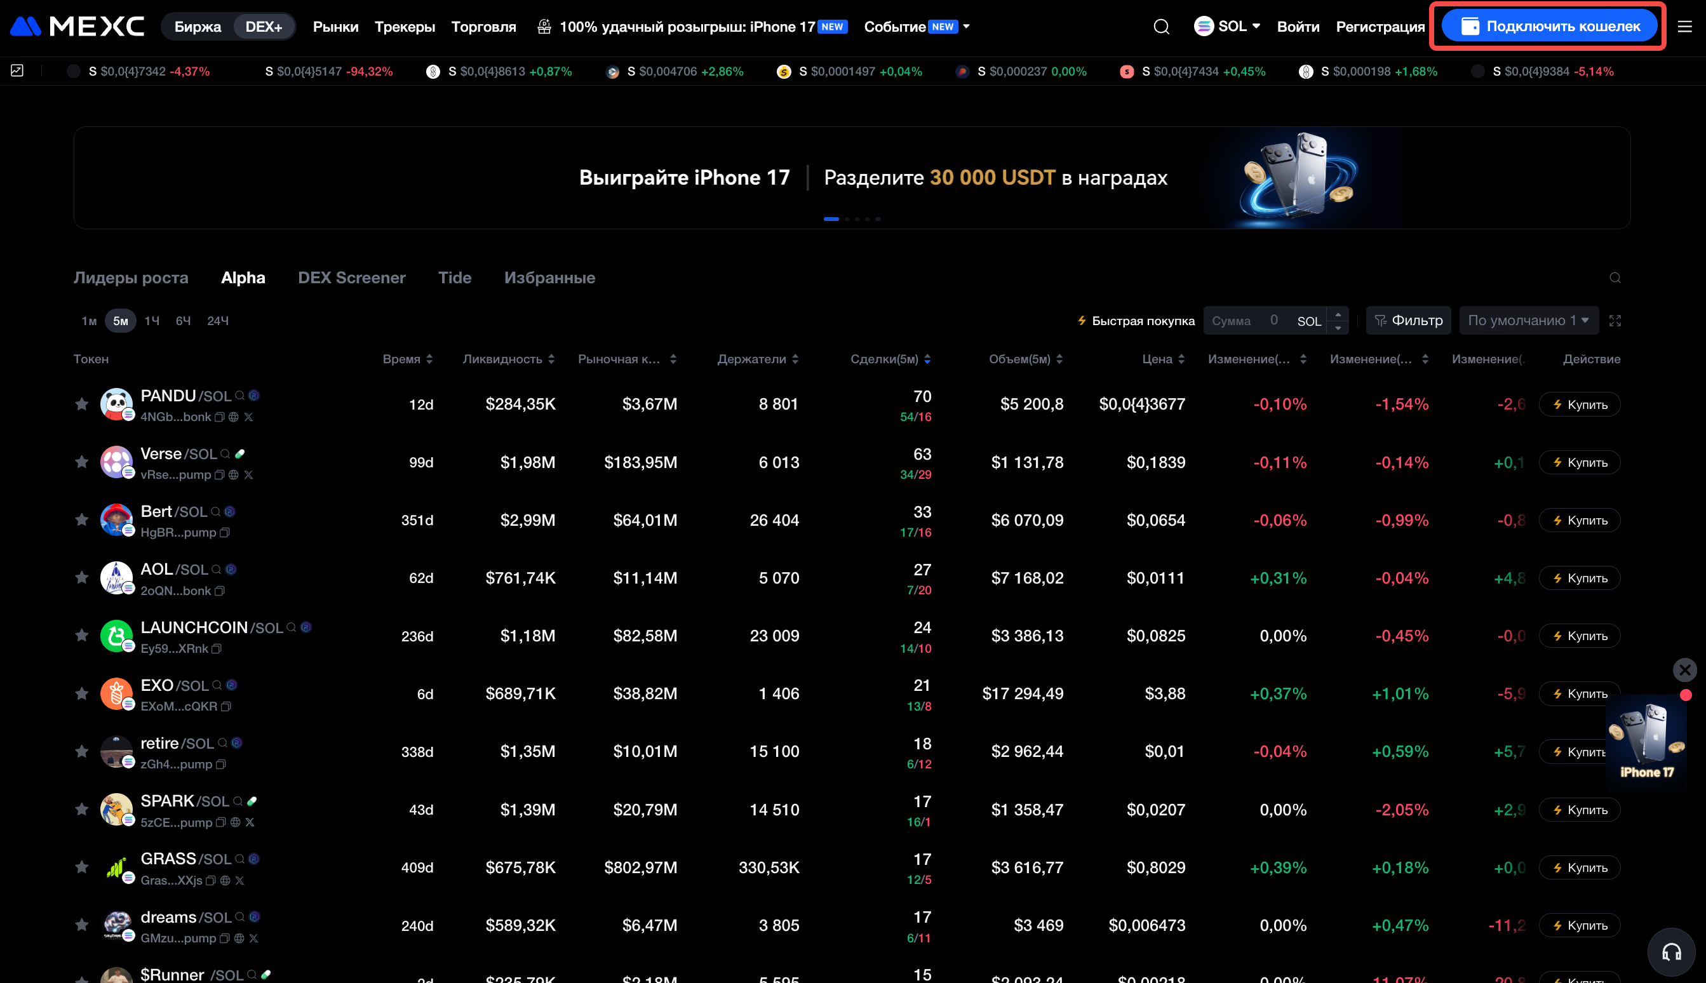The height and width of the screenshot is (983, 1706).
Task: Click the search magnifier in top navigation
Action: point(1161,27)
